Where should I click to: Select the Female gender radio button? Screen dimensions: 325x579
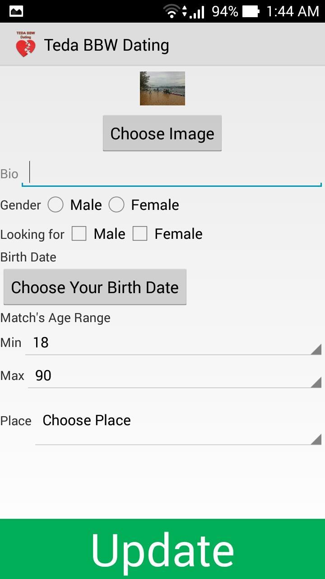pos(116,204)
